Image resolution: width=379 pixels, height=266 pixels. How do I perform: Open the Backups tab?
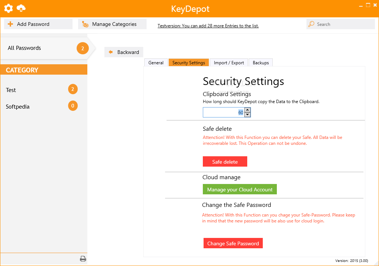point(261,62)
